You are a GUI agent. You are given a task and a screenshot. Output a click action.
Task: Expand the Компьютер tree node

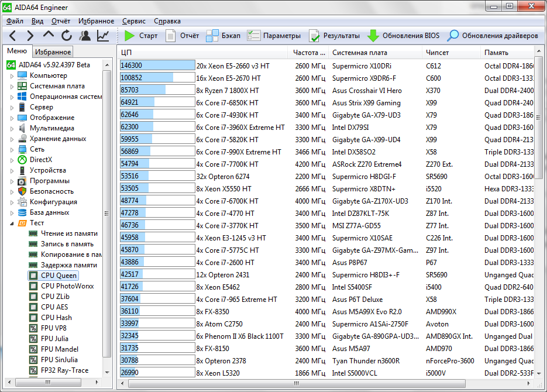pyautogui.click(x=12, y=75)
